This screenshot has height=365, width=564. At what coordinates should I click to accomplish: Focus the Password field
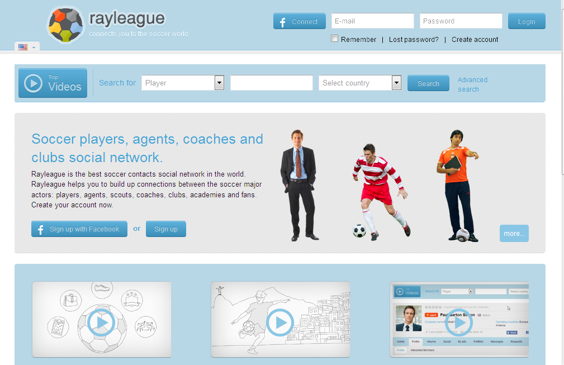tap(461, 21)
